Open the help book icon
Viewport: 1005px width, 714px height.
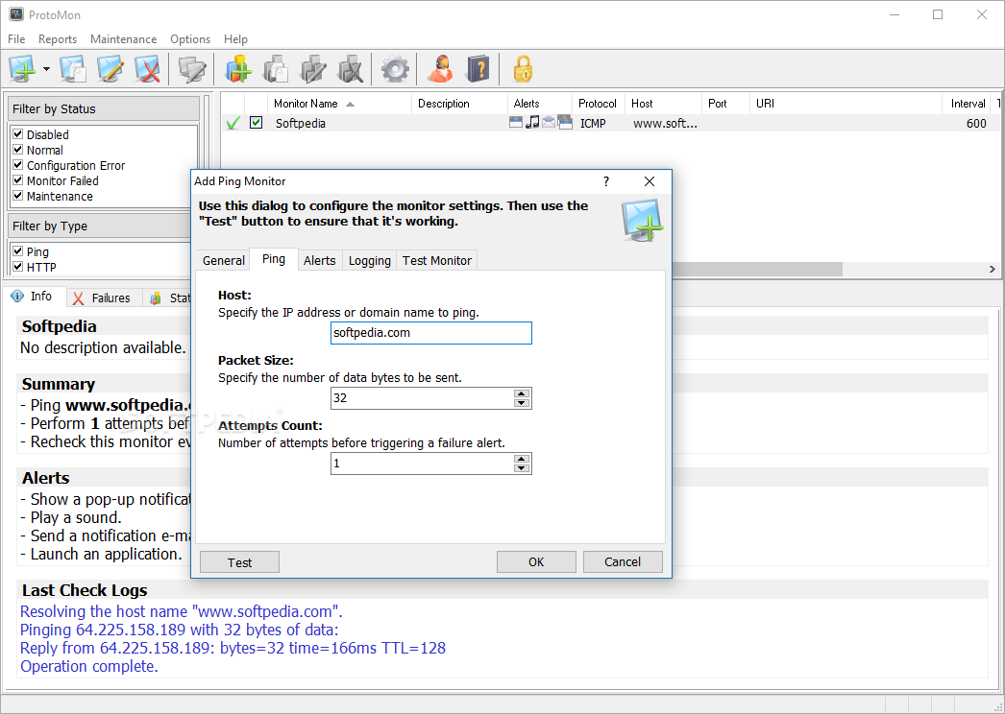(478, 68)
